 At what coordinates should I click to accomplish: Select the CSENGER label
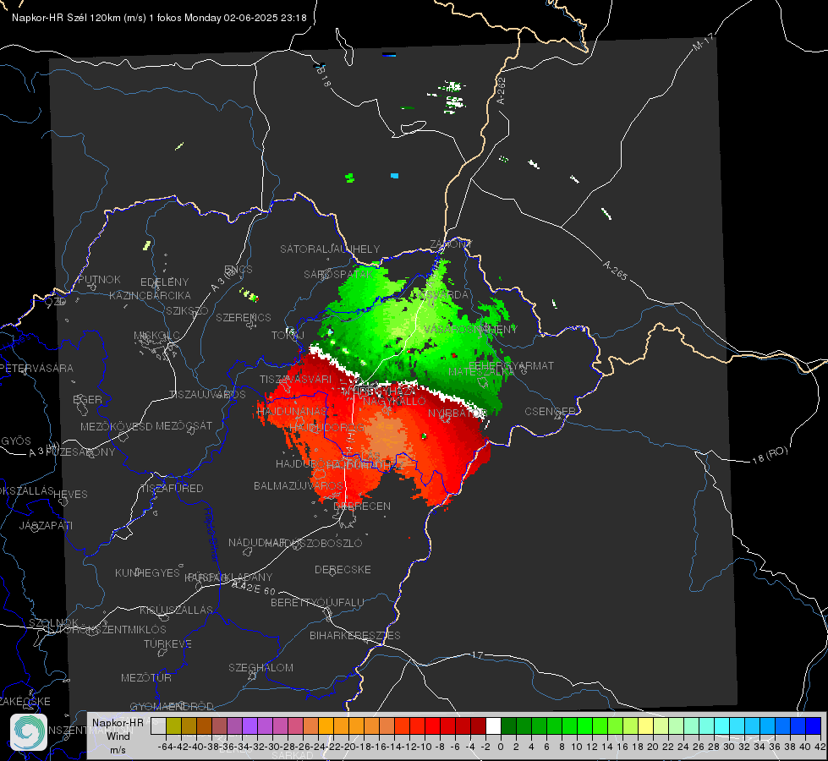tap(551, 412)
